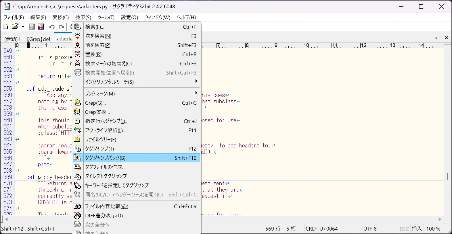The height and width of the screenshot is (234, 452).
Task: Switch to the 【Grep】def tab
Action: [x=39, y=39]
